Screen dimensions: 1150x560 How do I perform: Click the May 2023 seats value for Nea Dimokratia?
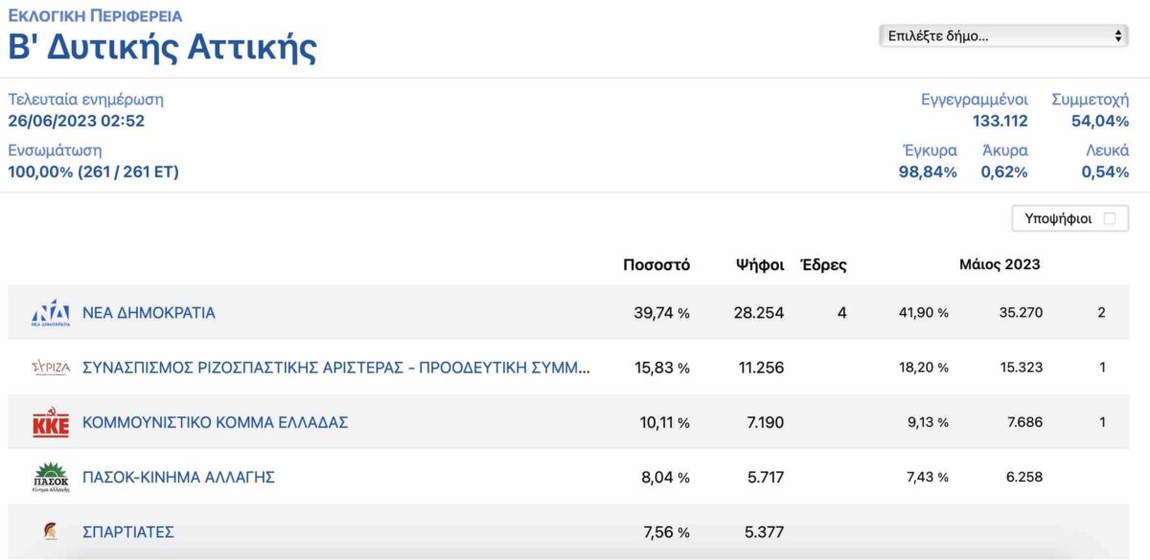[1101, 313]
